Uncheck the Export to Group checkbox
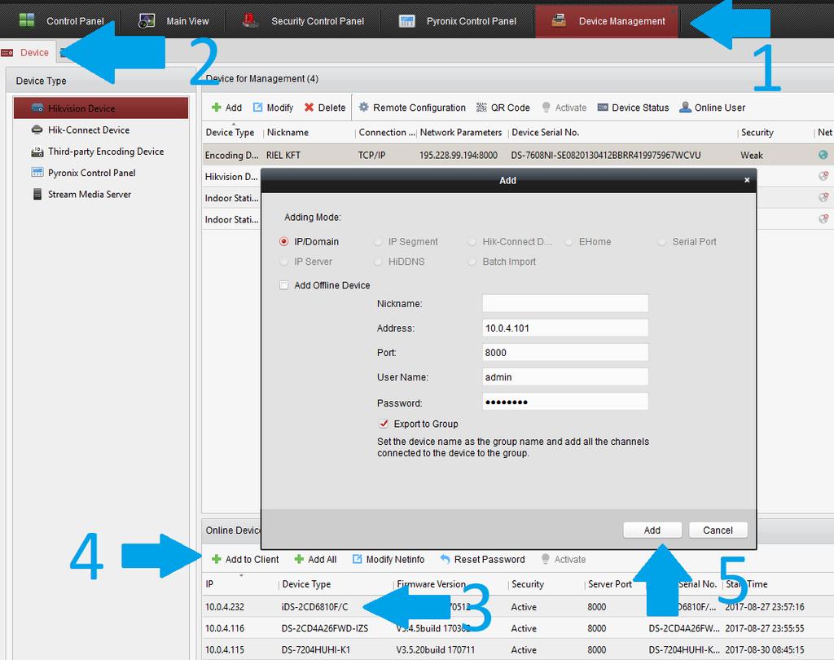The width and height of the screenshot is (834, 660). pyautogui.click(x=384, y=424)
